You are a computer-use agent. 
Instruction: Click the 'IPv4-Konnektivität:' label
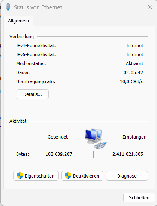click(36, 46)
